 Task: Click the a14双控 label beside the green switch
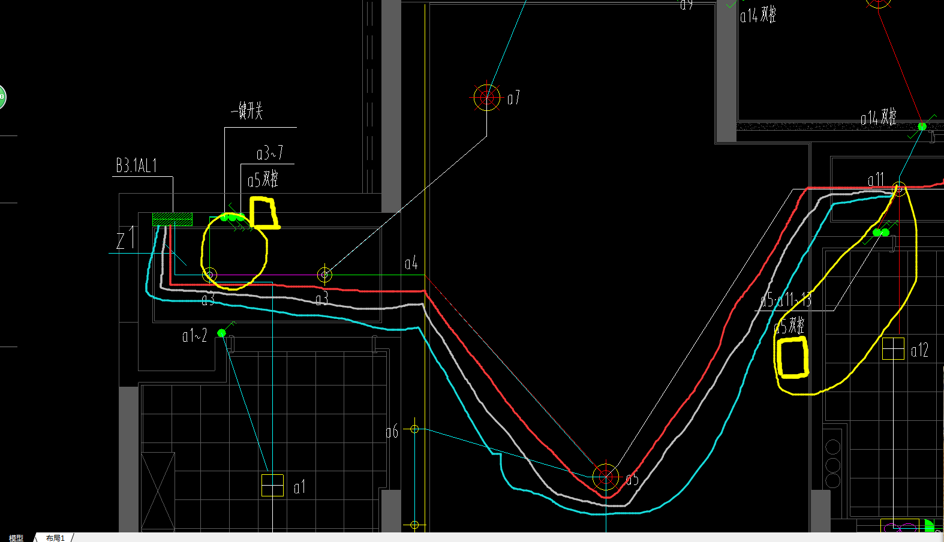pos(879,118)
